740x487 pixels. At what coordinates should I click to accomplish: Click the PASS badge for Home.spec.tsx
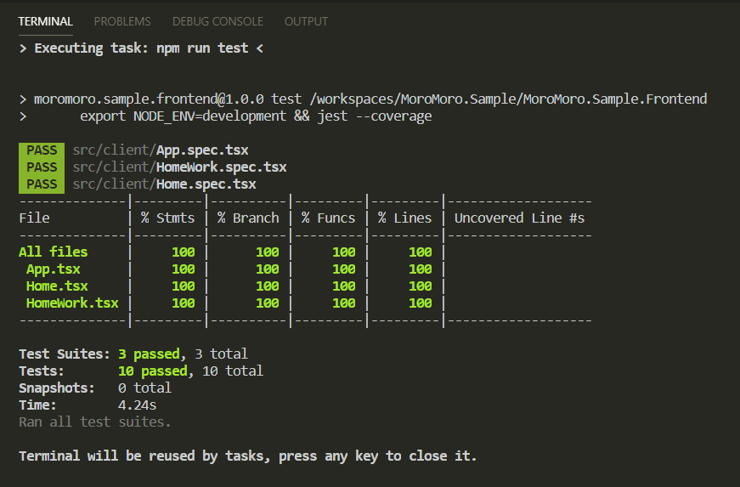coord(42,184)
